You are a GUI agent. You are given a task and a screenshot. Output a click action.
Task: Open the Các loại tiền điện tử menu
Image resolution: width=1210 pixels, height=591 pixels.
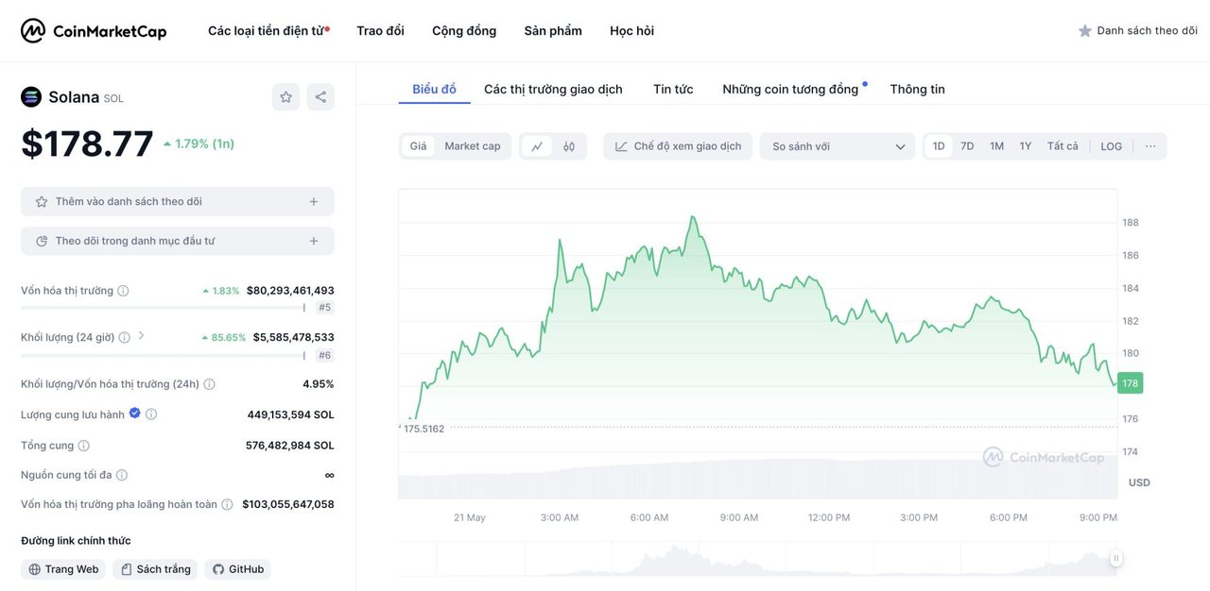[268, 31]
